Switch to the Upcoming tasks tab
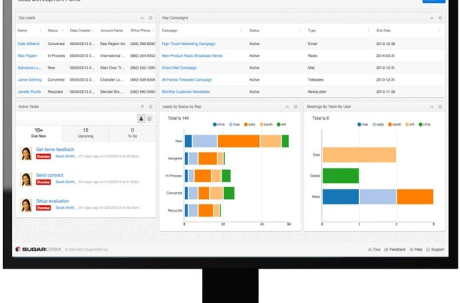The height and width of the screenshot is (303, 460). pos(85,133)
